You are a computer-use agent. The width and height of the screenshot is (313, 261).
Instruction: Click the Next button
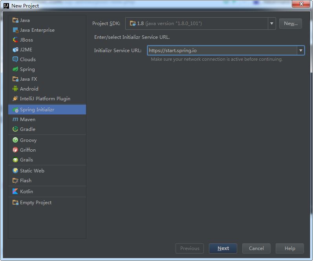pos(223,248)
